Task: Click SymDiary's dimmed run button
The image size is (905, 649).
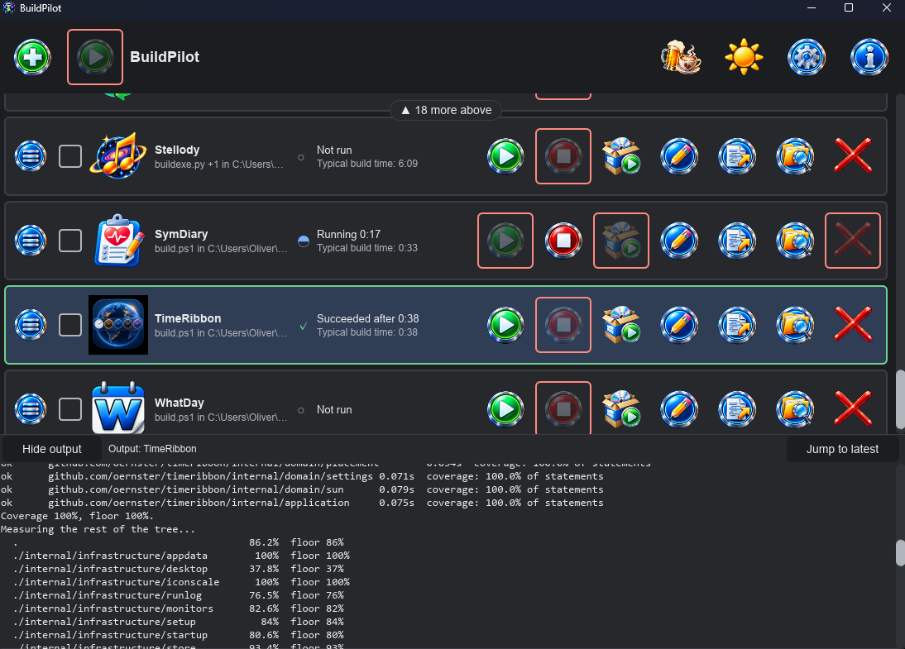Action: [x=505, y=241]
